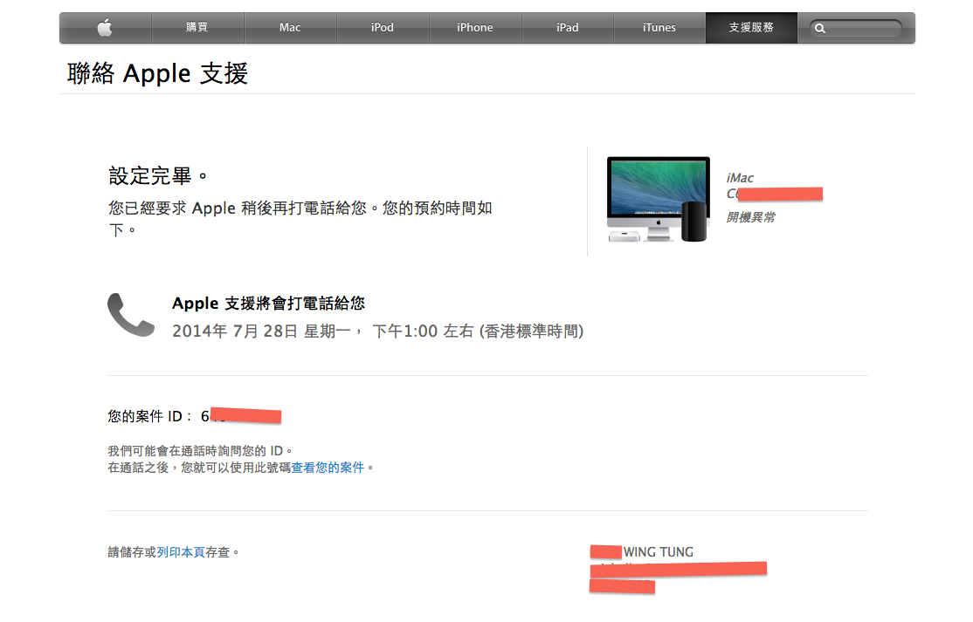This screenshot has height=622, width=973.
Task: Click the phone handset icon
Action: coord(131,315)
